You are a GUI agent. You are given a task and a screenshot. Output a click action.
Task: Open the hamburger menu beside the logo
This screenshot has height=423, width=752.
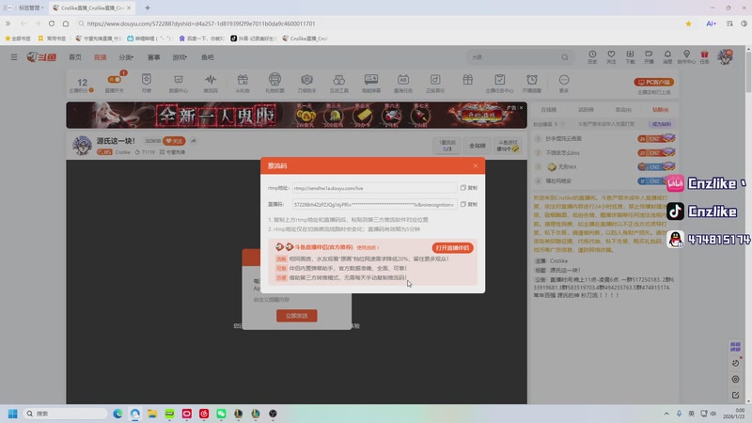pos(14,57)
